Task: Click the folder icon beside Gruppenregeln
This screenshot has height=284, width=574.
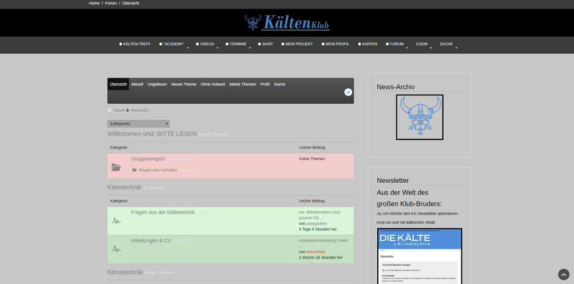Action: 117,168
